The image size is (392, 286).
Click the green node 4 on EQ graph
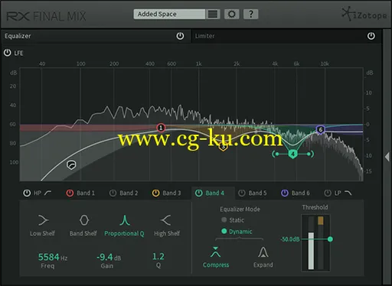click(x=292, y=154)
